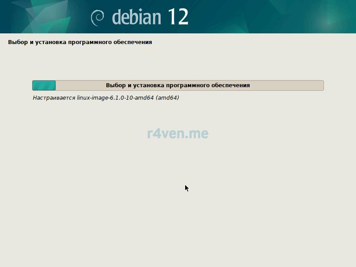Click the r4ven.me watermark text
The width and height of the screenshot is (356, 267).
click(178, 133)
